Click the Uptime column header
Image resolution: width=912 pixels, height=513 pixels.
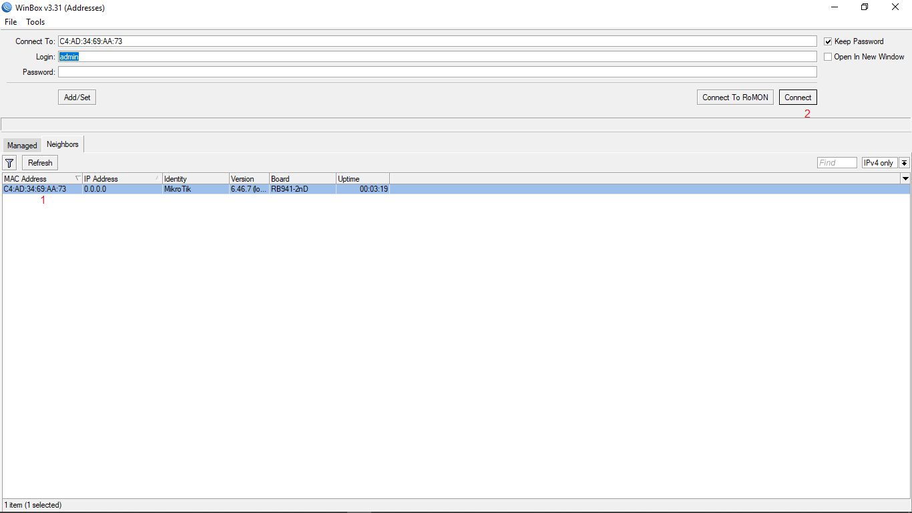pyautogui.click(x=363, y=178)
